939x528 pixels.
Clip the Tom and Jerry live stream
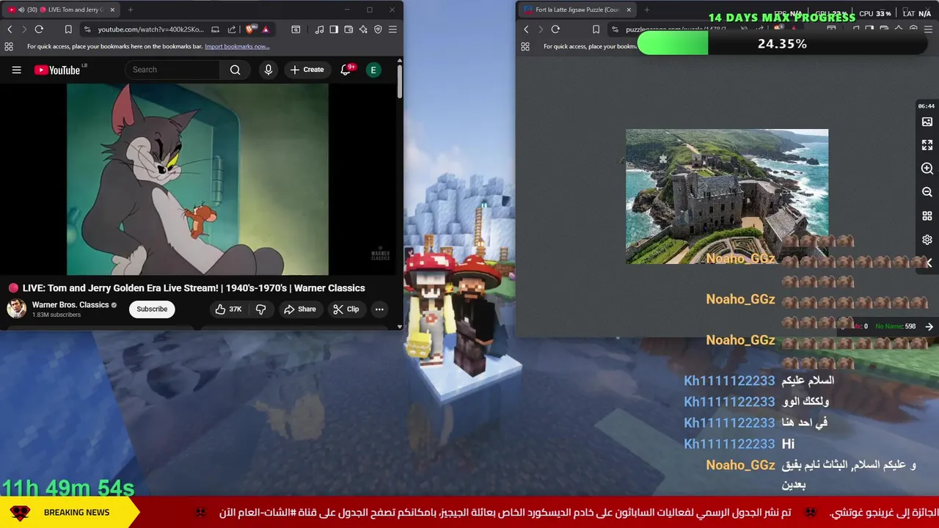(x=346, y=309)
